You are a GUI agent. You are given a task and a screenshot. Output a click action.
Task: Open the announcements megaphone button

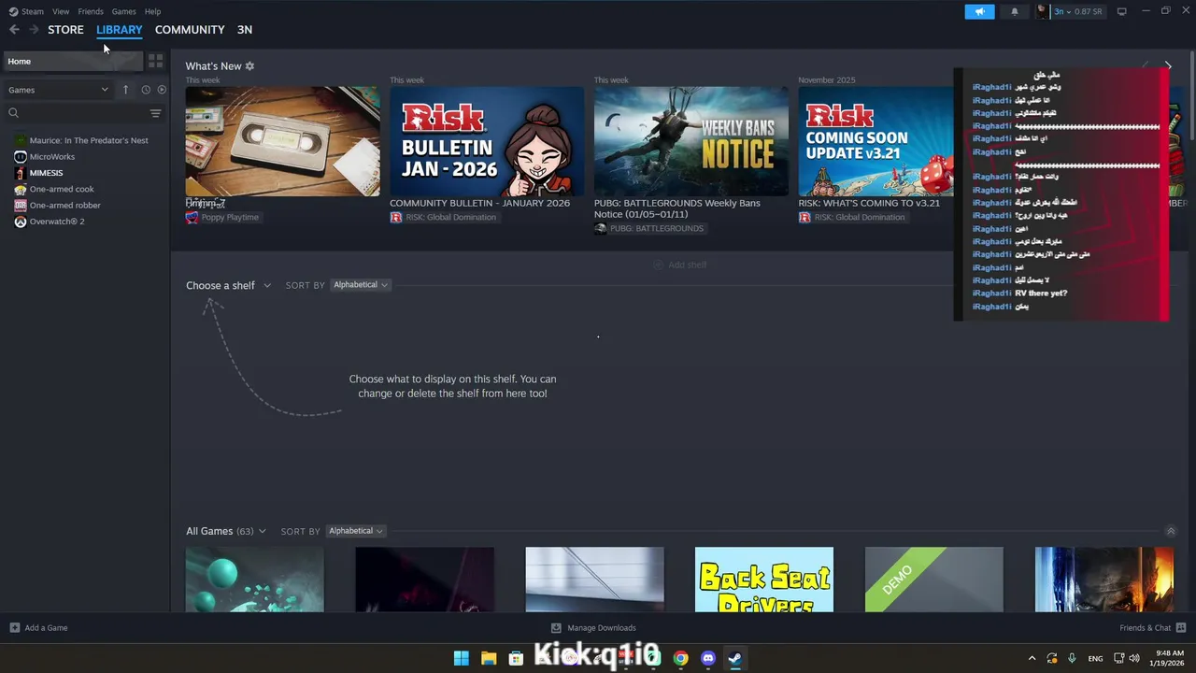pos(979,11)
